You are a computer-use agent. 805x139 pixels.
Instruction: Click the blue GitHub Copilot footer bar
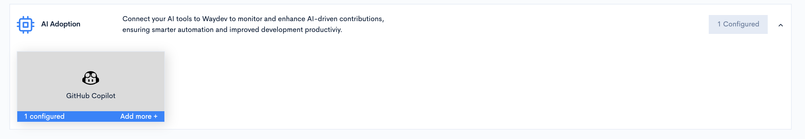pos(91,116)
